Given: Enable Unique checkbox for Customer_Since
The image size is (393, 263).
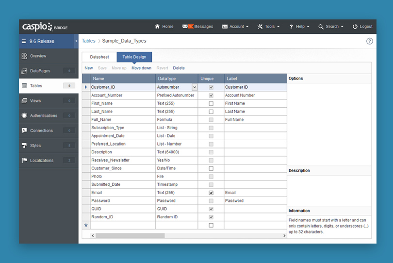Looking at the screenshot, I should tap(211, 168).
